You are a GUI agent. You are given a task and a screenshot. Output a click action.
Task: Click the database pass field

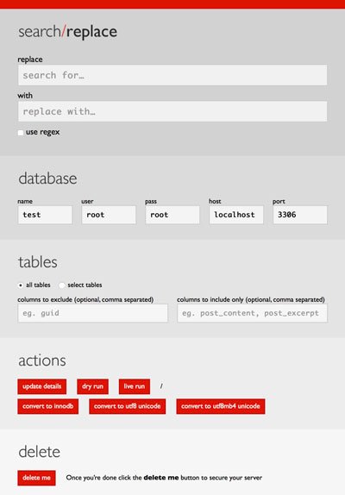(172, 215)
